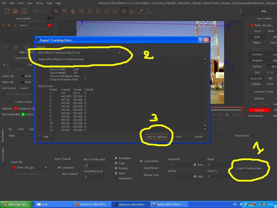Toggle the Vertical Auto checkbox
The width and height of the screenshot is (277, 208).
coord(195,176)
